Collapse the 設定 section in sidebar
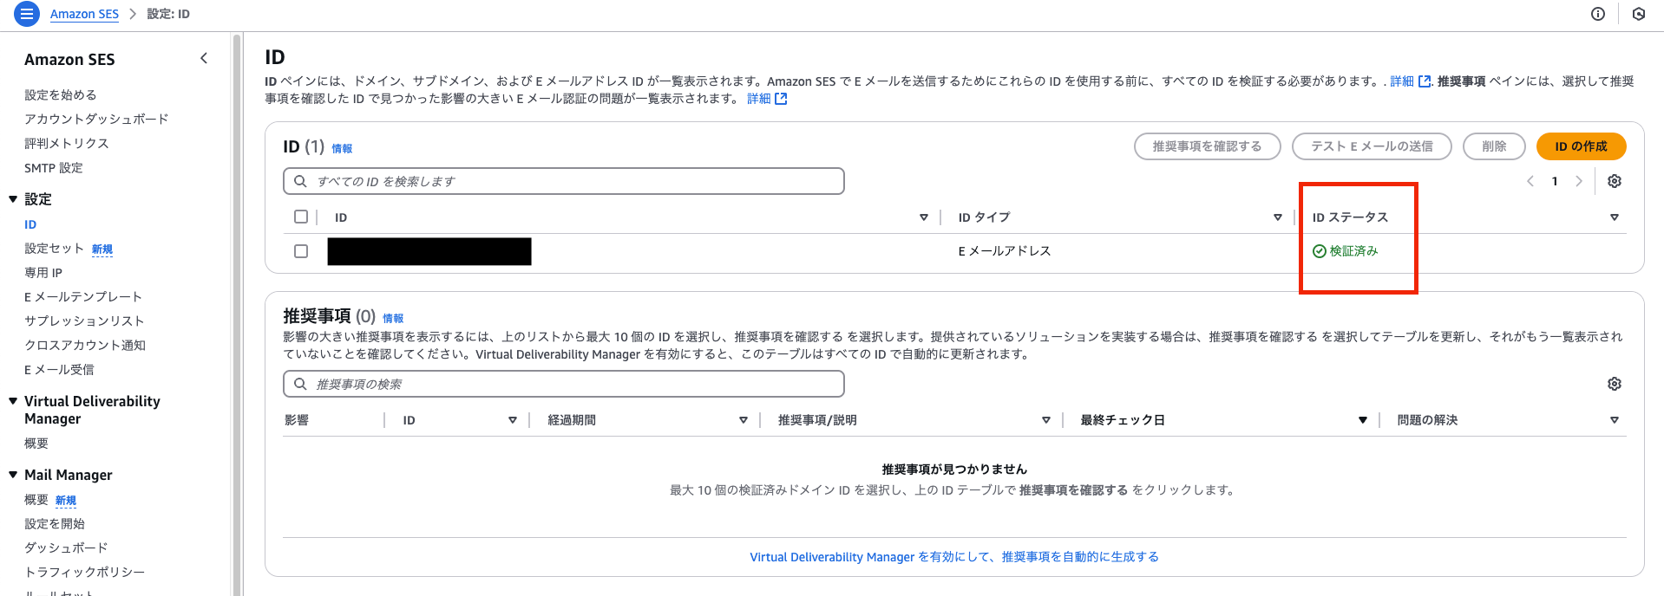Image resolution: width=1664 pixels, height=596 pixels. [x=13, y=199]
